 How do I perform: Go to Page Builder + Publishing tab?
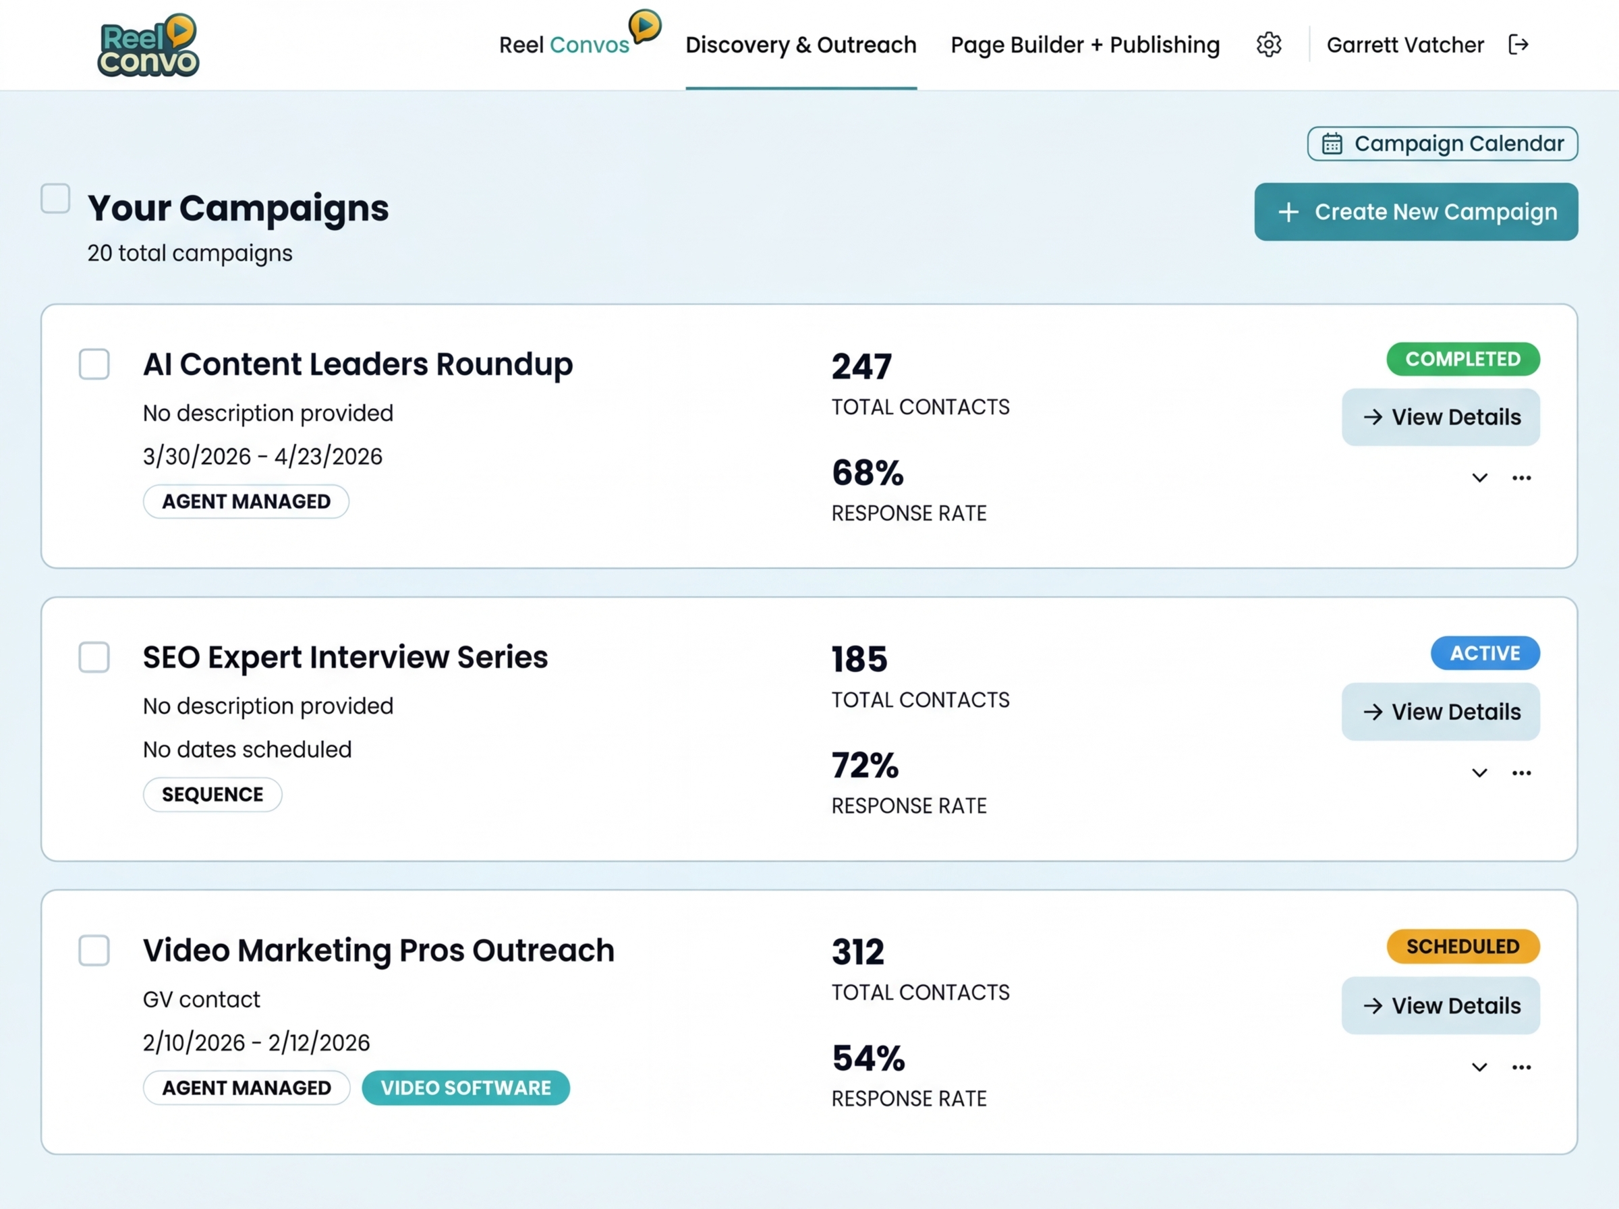tap(1084, 45)
